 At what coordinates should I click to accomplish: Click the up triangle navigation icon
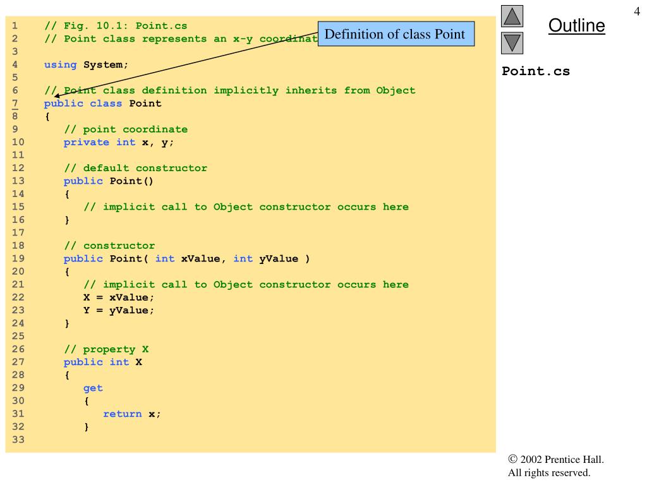[512, 16]
